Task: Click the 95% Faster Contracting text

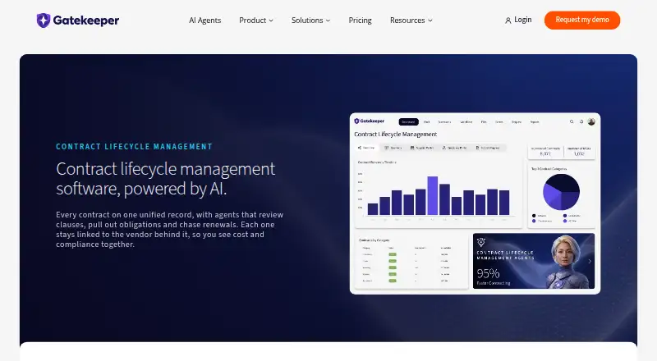Action: coord(494,276)
